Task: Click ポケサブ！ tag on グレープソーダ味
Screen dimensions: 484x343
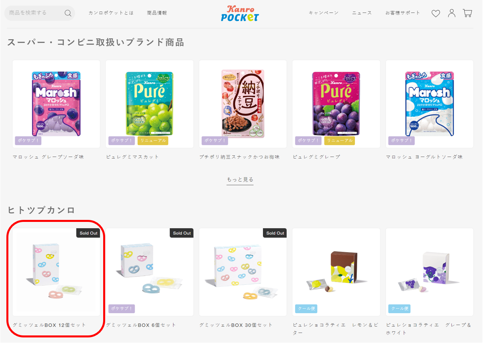Action: click(28, 141)
